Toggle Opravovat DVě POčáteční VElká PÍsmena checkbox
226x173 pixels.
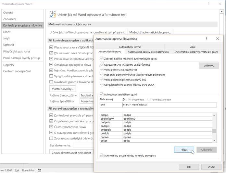point(102,65)
